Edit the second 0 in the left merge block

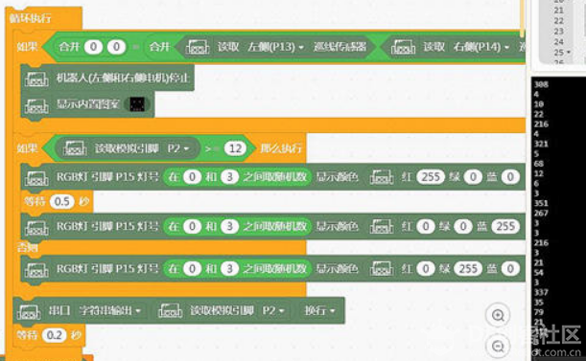coord(116,47)
